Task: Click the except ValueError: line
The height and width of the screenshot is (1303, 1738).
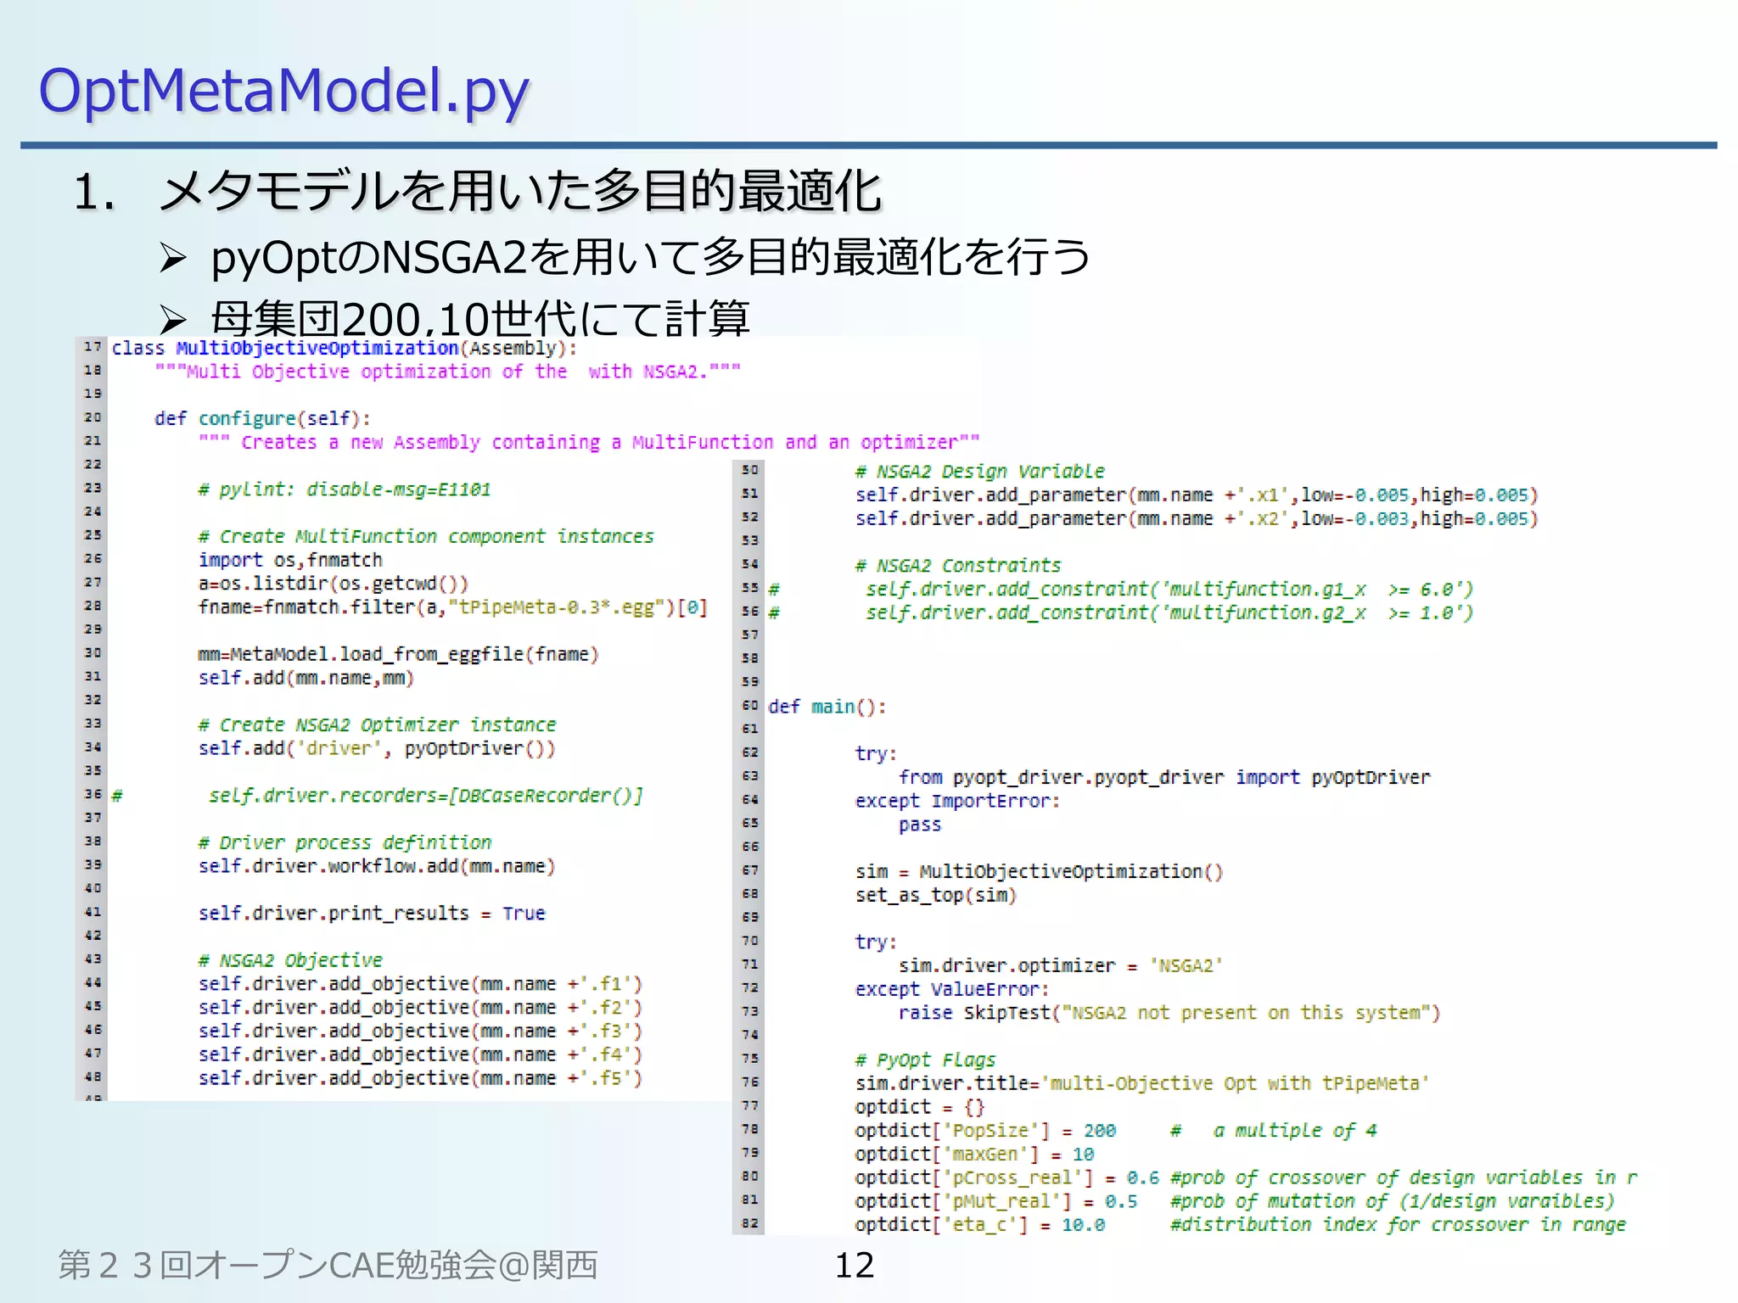Action: [952, 989]
